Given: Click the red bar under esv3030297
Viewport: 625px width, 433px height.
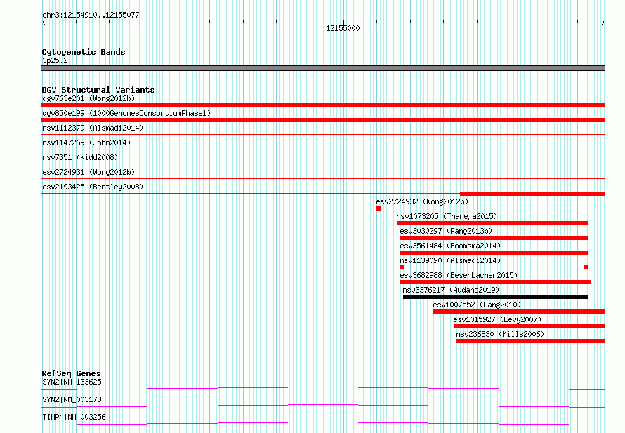Looking at the screenshot, I should click(x=494, y=238).
